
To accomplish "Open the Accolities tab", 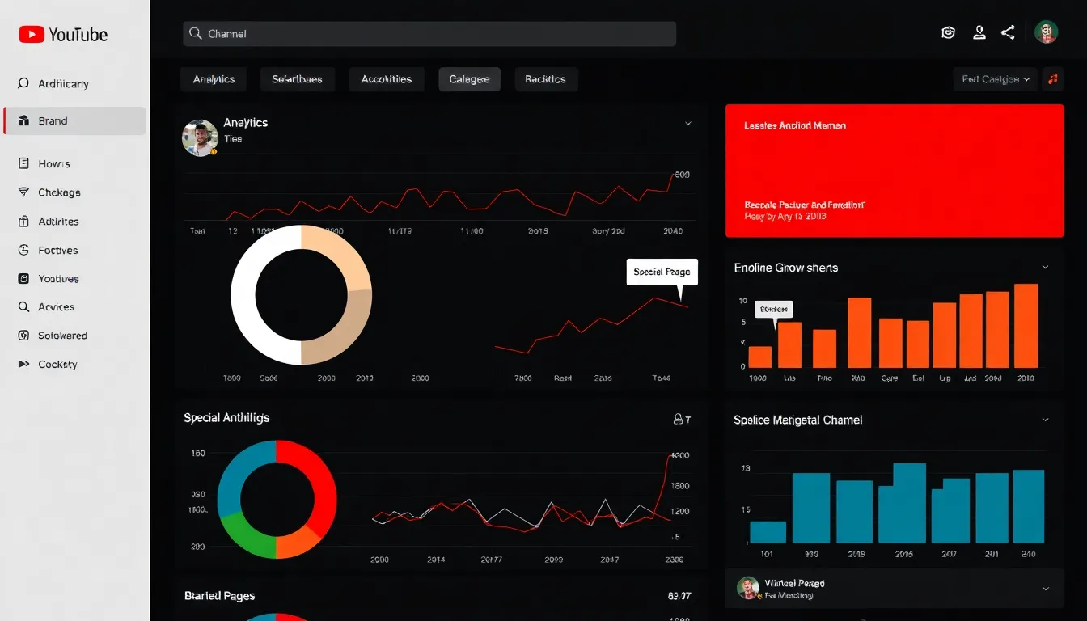I will click(x=387, y=79).
